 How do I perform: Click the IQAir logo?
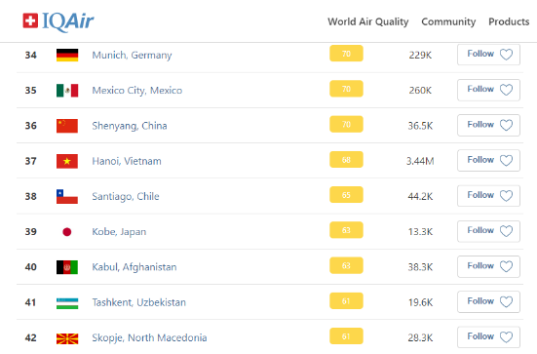coord(58,21)
